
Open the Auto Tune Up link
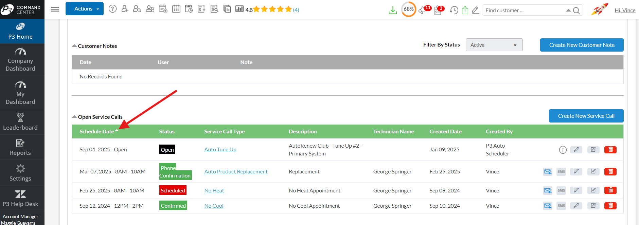(220, 150)
